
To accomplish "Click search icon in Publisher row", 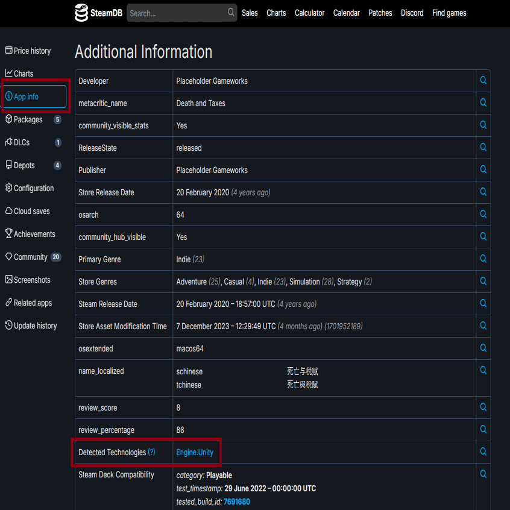I will (483, 169).
